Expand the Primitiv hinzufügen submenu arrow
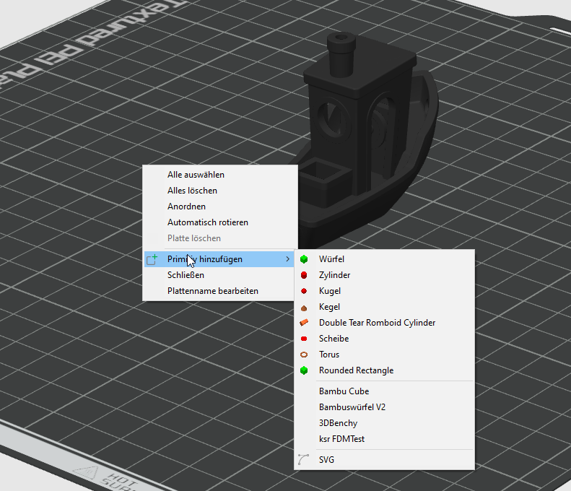 pyautogui.click(x=288, y=259)
